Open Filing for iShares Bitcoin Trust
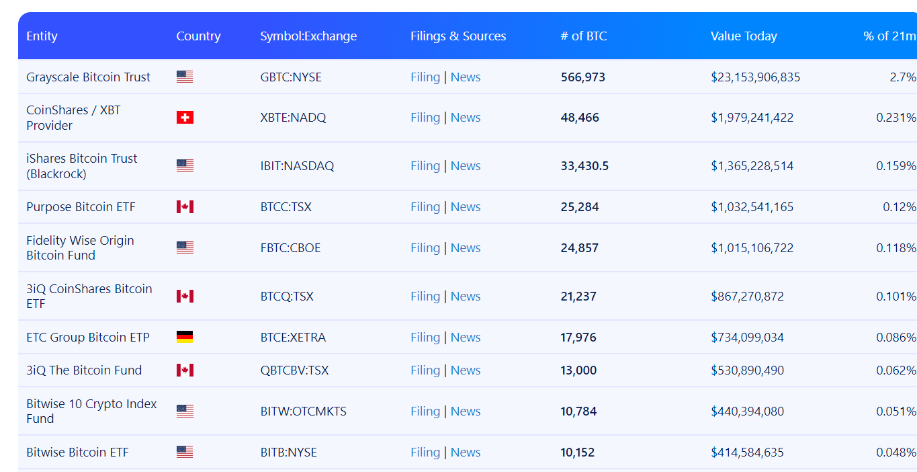Screen dimensions: 917x472 (x=425, y=166)
